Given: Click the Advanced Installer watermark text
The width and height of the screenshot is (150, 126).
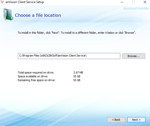Looking at the screenshot, I should (x=136, y=8).
